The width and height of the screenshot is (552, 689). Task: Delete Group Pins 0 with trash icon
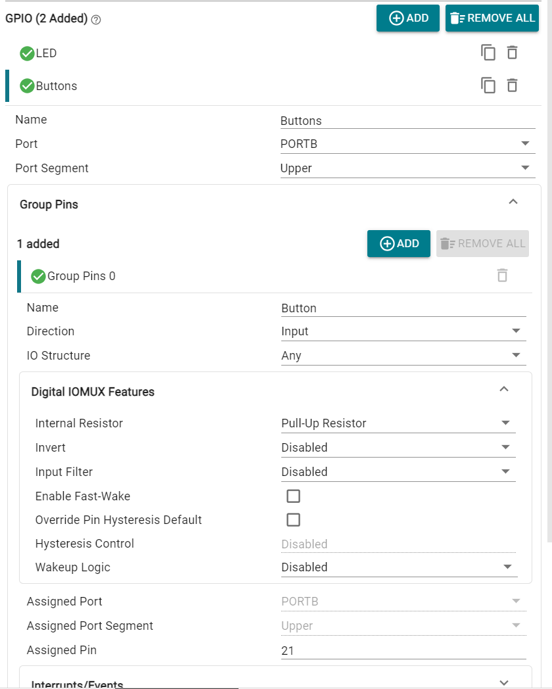pos(502,275)
